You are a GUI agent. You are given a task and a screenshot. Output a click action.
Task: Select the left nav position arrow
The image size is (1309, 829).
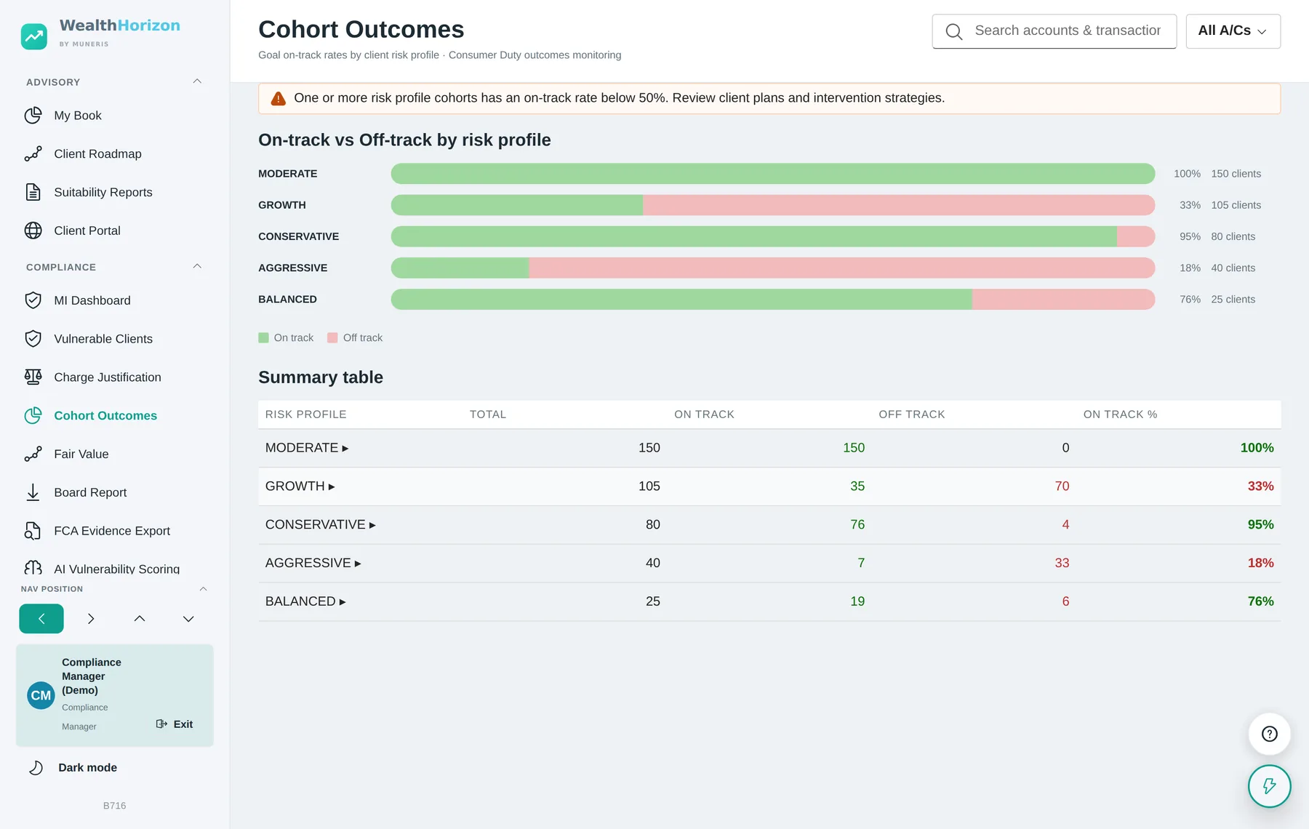(x=41, y=619)
